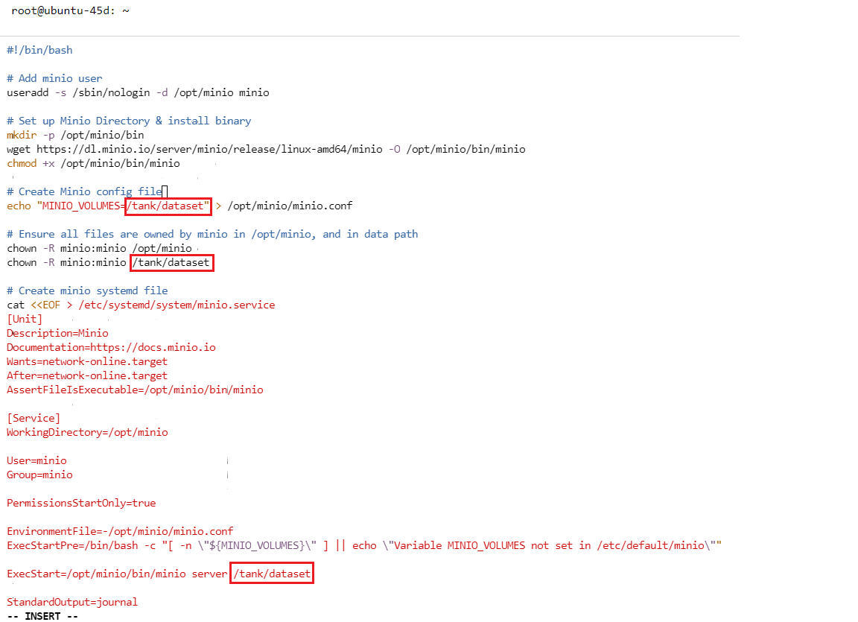The image size is (858, 622).
Task: Click 'ExecStart=/opt/minio/bin/minio server' text
Action: pyautogui.click(x=117, y=574)
